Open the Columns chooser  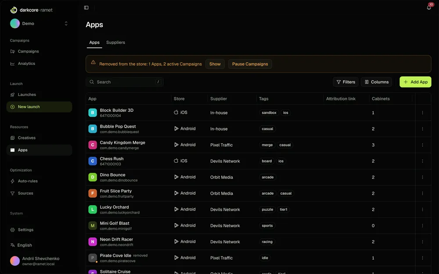(x=377, y=82)
